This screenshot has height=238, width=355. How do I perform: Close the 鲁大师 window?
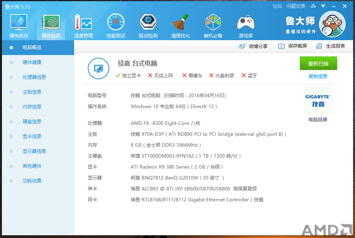pyautogui.click(x=344, y=6)
